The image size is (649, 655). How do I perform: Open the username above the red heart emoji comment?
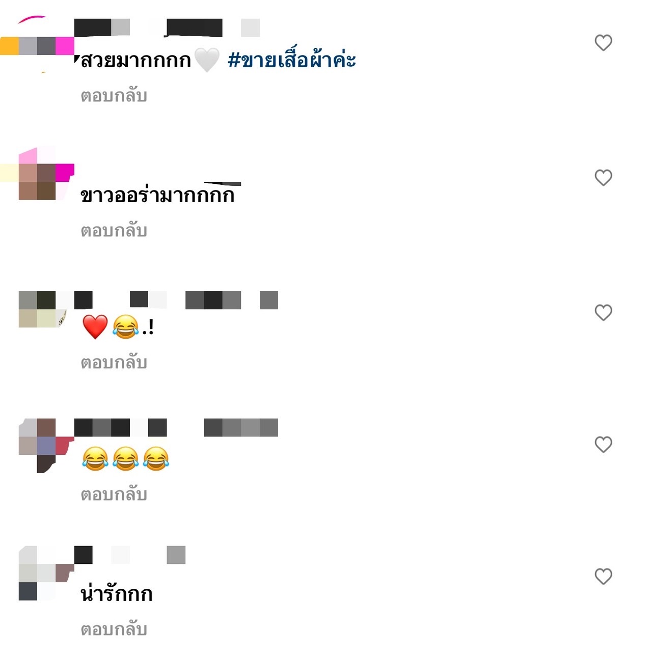point(176,301)
